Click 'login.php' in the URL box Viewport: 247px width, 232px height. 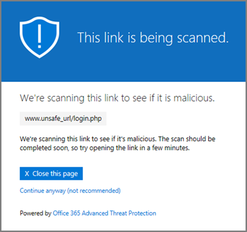tap(88, 119)
